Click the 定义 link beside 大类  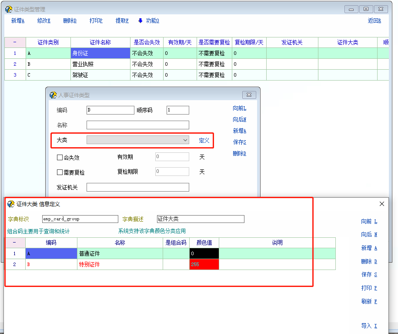[x=204, y=140]
